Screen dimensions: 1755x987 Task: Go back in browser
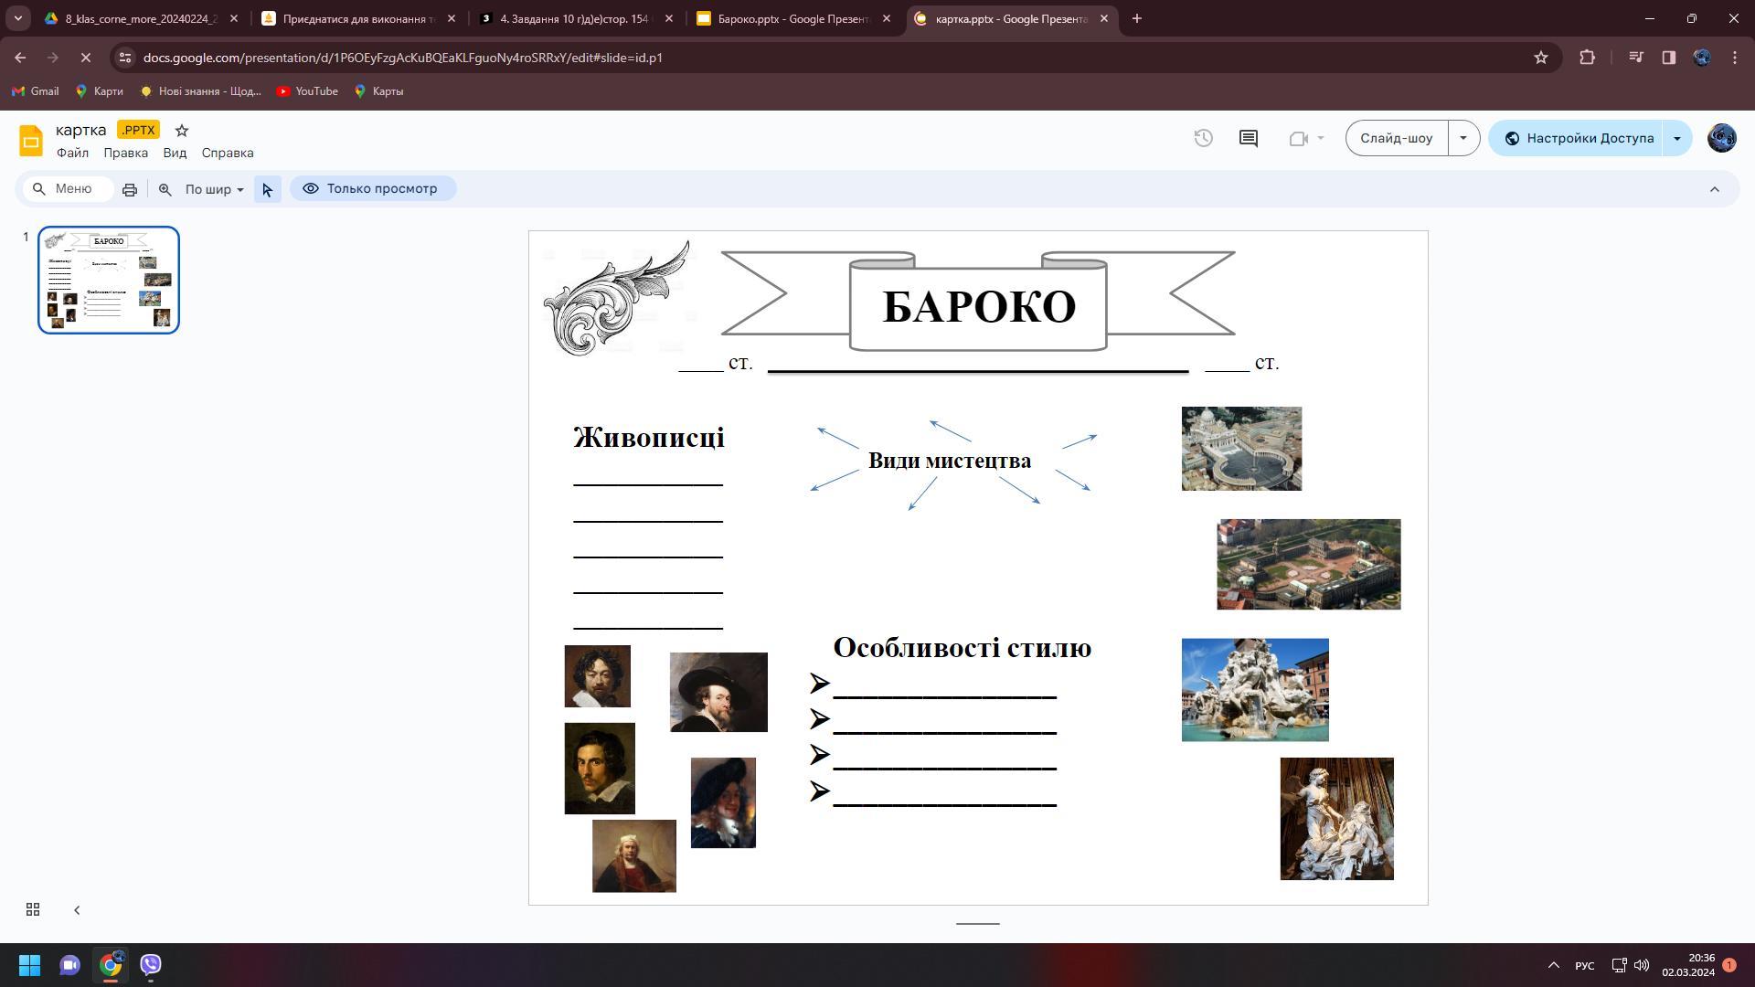20,58
